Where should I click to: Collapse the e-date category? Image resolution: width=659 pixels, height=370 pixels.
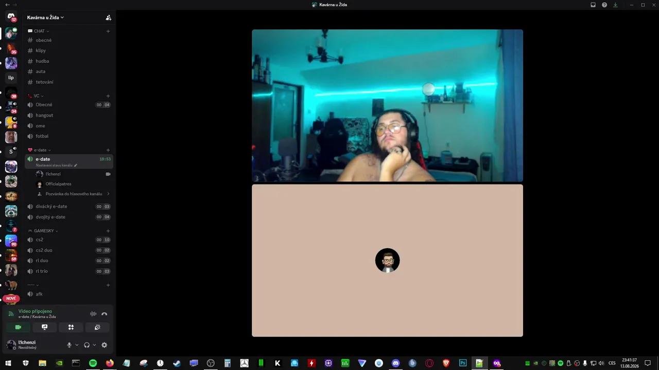point(39,150)
